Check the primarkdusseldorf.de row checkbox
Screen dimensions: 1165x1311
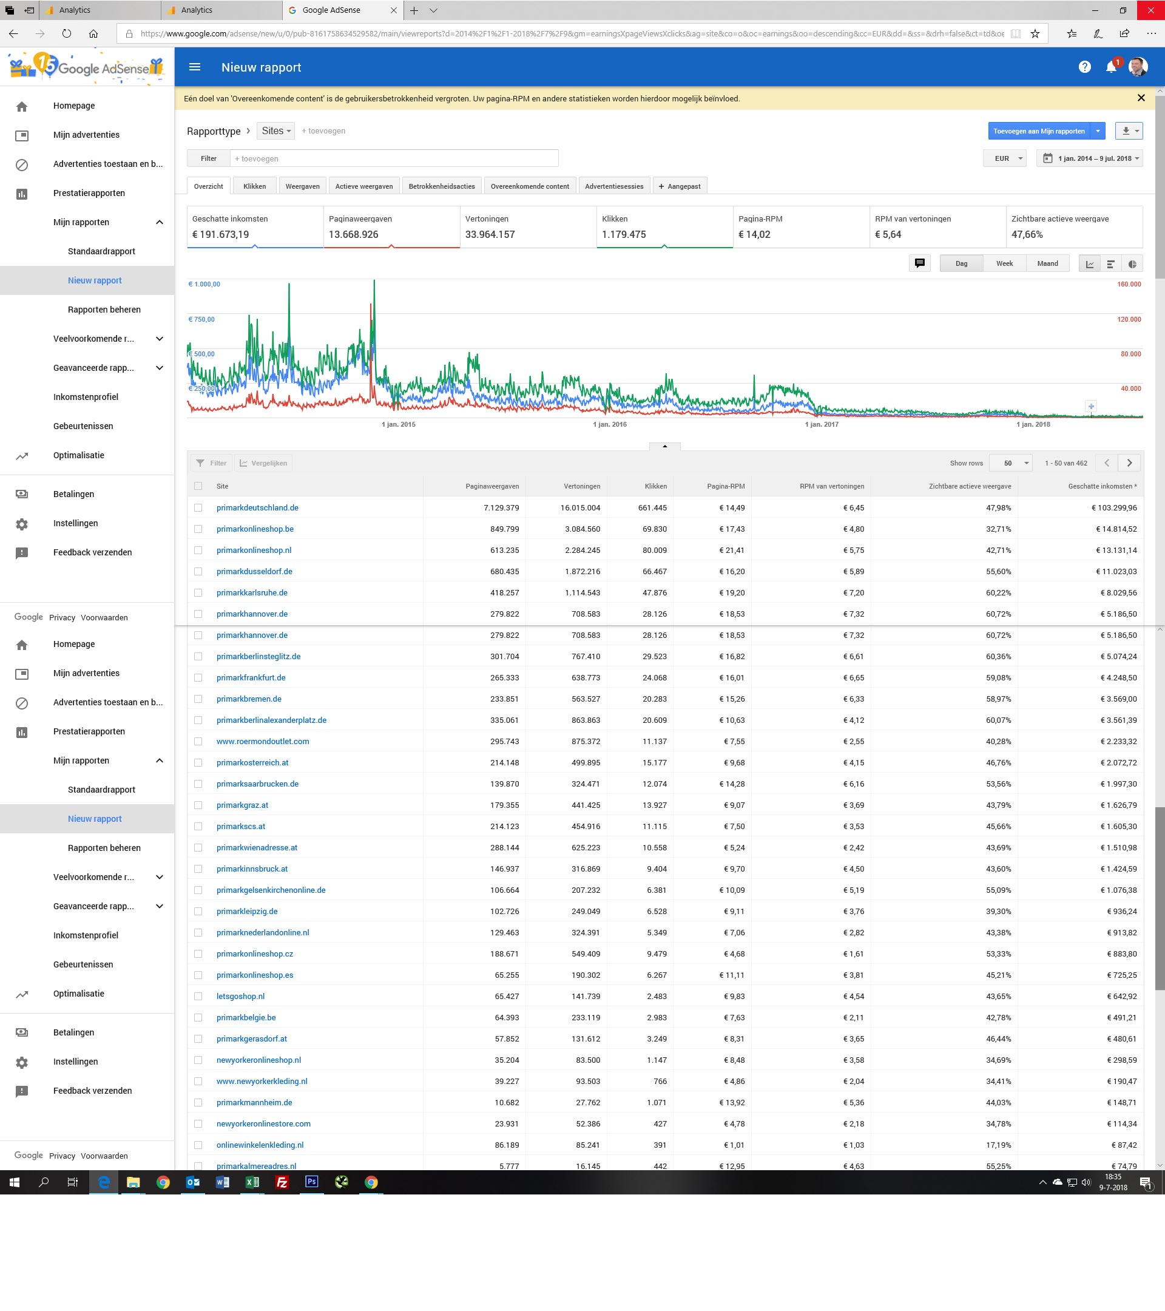point(198,572)
